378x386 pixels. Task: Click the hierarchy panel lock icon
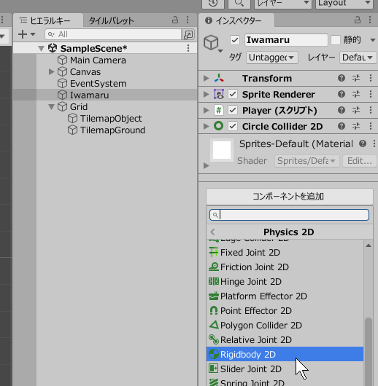175,20
